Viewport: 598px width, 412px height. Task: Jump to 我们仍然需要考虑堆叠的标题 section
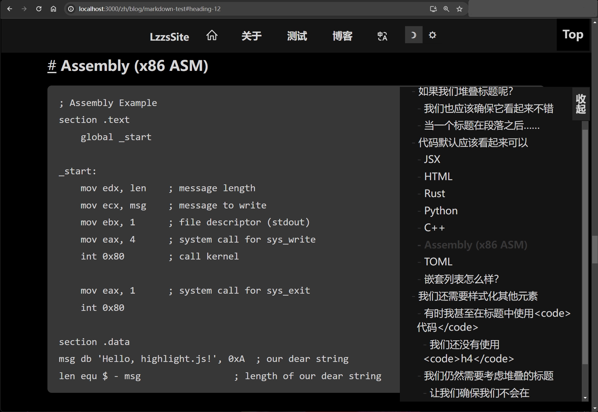(489, 376)
